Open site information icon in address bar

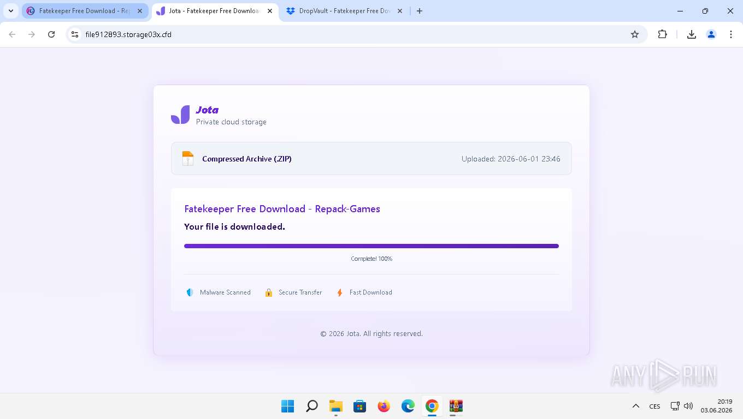[75, 34]
